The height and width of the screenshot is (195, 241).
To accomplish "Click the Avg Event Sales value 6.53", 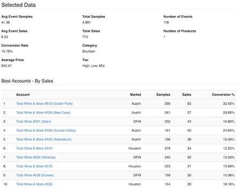I will [5, 37].
